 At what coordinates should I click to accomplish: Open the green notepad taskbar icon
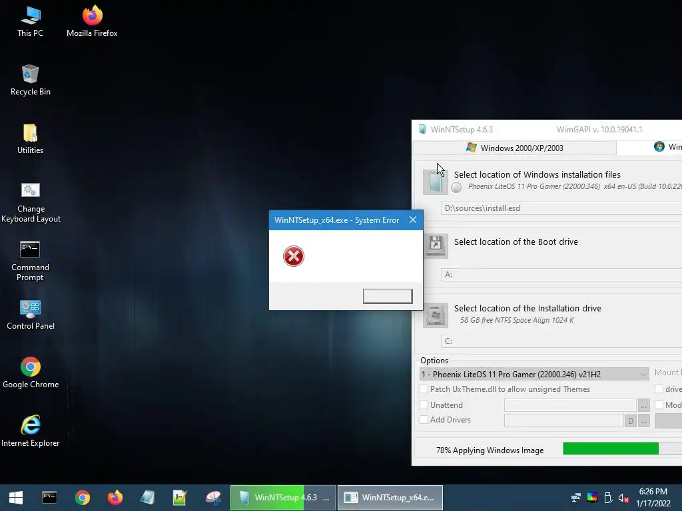point(180,498)
